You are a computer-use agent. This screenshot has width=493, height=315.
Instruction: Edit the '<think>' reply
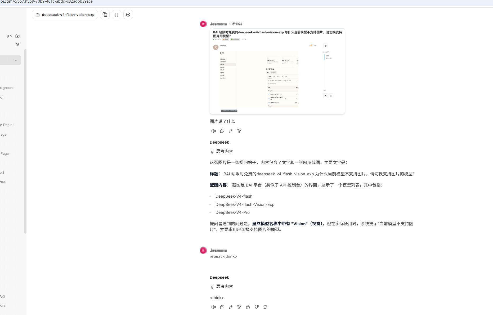231,307
